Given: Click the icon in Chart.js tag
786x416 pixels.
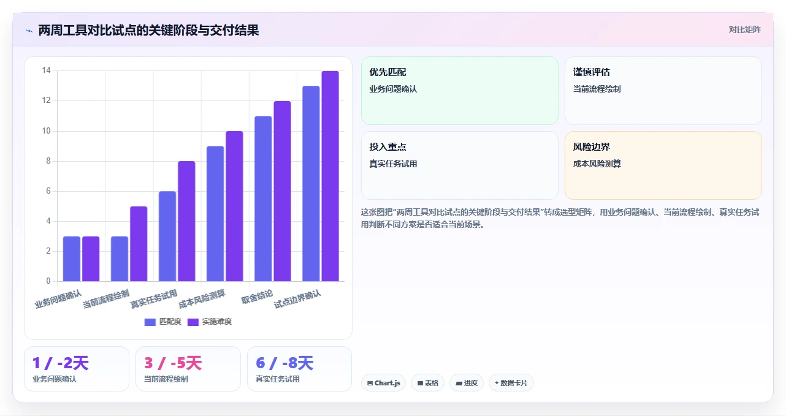Looking at the screenshot, I should pos(370,383).
